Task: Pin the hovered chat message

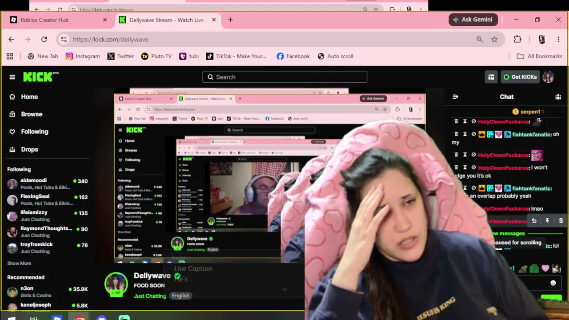Action: pyautogui.click(x=547, y=221)
